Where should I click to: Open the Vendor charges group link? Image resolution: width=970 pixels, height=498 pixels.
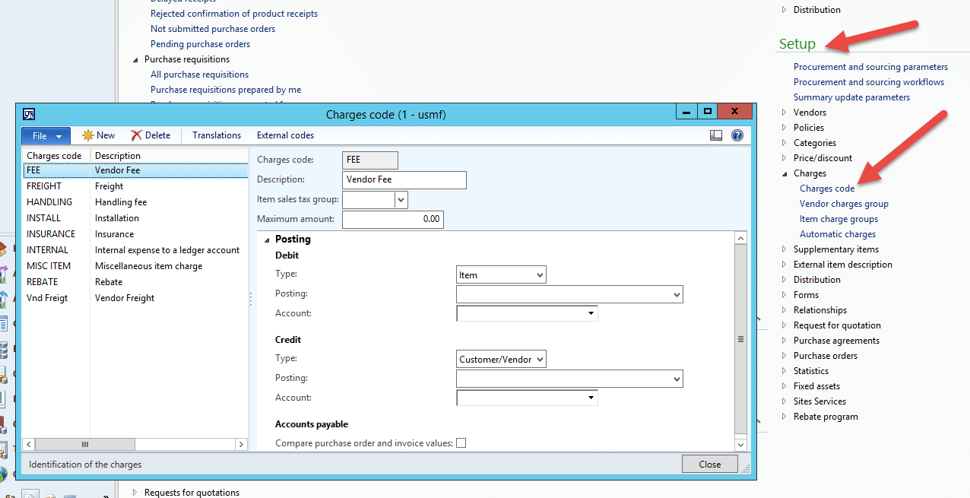click(844, 203)
